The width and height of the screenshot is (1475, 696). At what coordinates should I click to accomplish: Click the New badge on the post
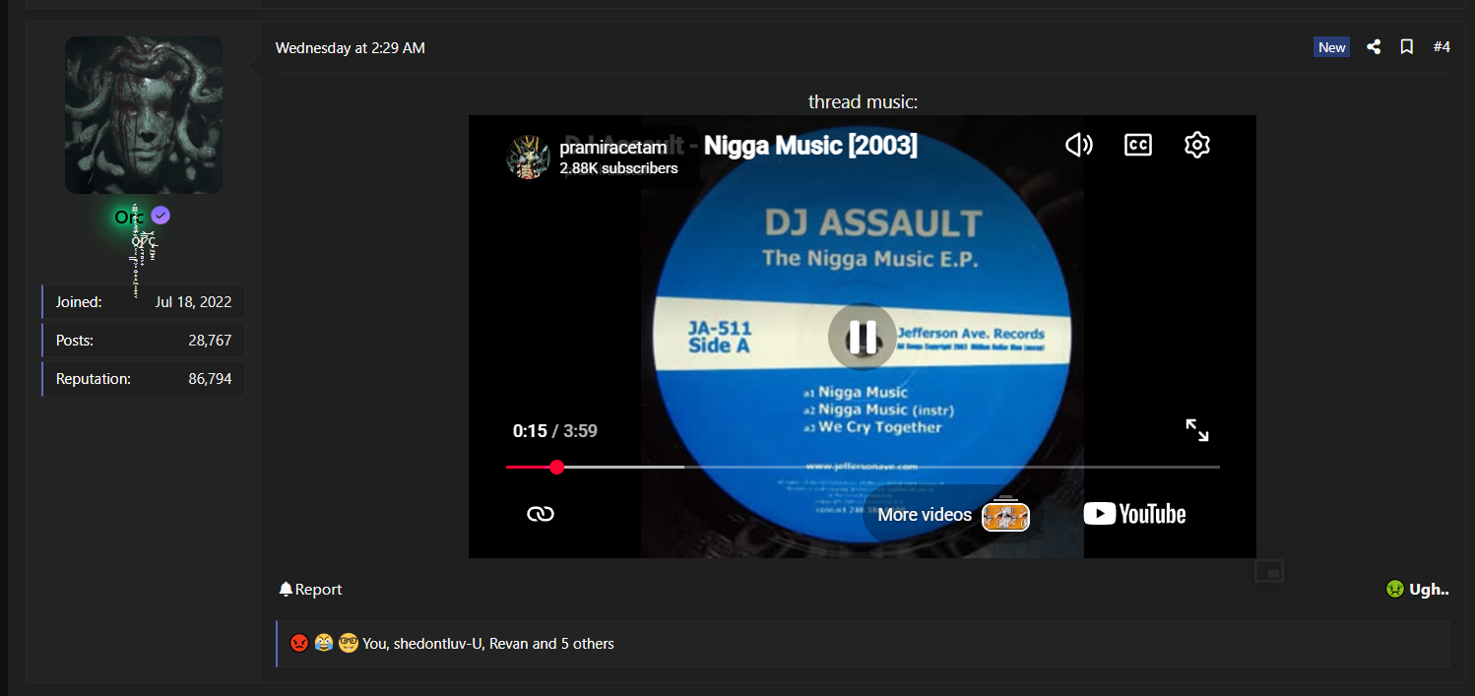tap(1331, 47)
